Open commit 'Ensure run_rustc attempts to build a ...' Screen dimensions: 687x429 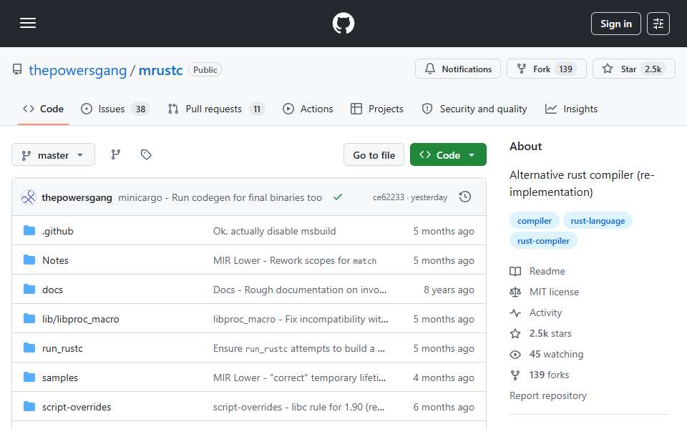pyautogui.click(x=299, y=348)
